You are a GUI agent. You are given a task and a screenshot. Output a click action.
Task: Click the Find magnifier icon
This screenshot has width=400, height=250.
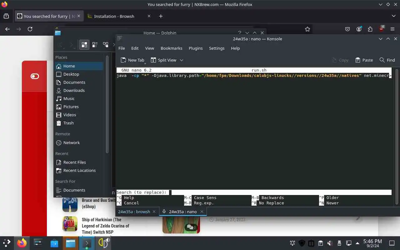(x=382, y=60)
